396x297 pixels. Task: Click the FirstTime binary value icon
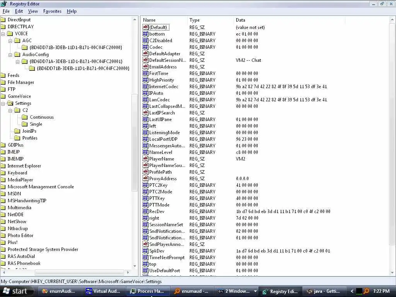[145, 73]
